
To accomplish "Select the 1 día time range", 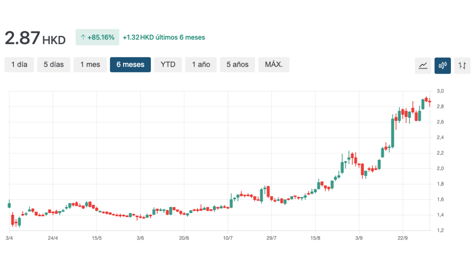I will [19, 64].
